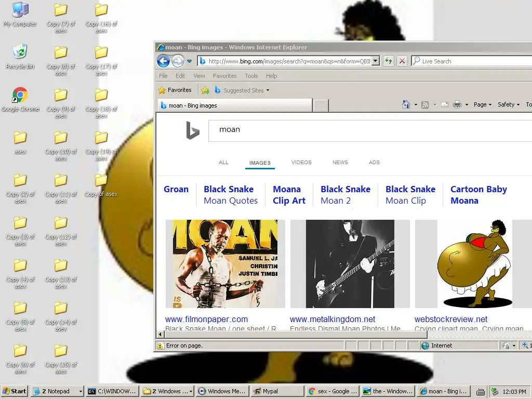Viewport: 532px width, 399px height.
Task: Open the Recycle Bin desktop icon
Action: [20, 56]
